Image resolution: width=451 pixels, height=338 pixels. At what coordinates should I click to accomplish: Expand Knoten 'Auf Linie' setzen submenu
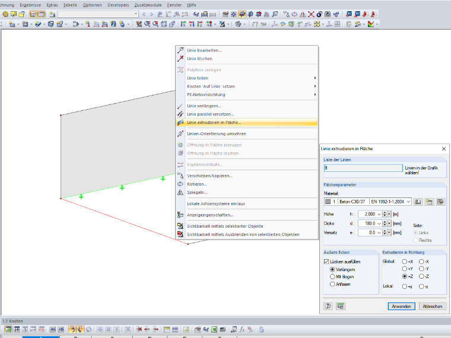click(x=315, y=86)
